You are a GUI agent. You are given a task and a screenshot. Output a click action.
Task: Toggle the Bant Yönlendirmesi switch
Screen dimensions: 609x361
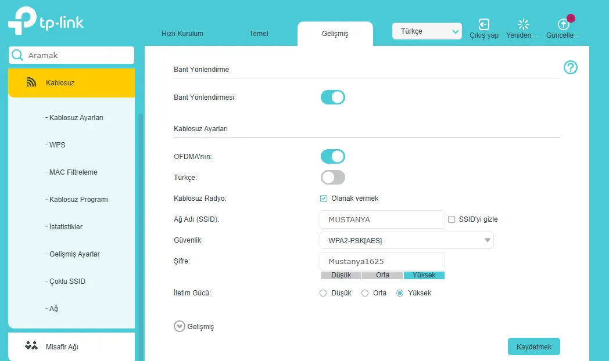pyautogui.click(x=333, y=98)
